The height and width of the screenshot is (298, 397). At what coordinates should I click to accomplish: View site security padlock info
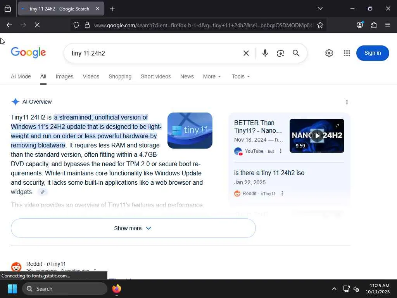(x=87, y=25)
